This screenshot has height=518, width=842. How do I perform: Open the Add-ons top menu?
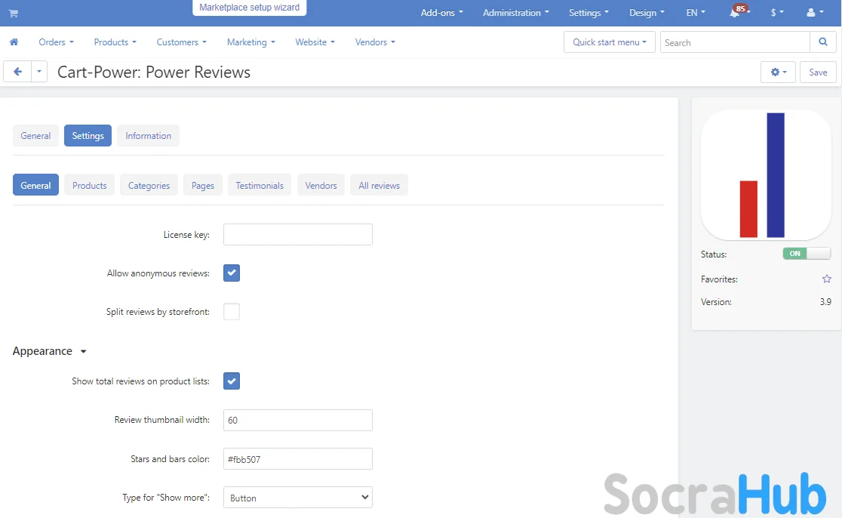tap(441, 12)
